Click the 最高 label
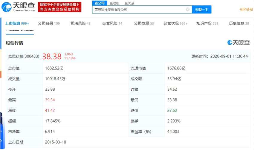 point(12,100)
